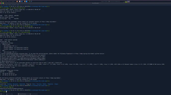This screenshot has width=171, height=95.
Task: Click 'Templates' in the ls output
Action: (50, 84)
